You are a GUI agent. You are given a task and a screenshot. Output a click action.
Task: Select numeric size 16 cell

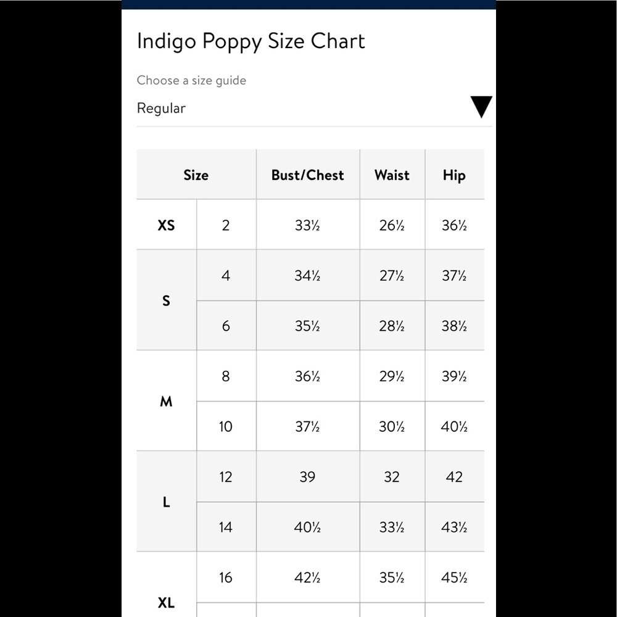coord(226,578)
